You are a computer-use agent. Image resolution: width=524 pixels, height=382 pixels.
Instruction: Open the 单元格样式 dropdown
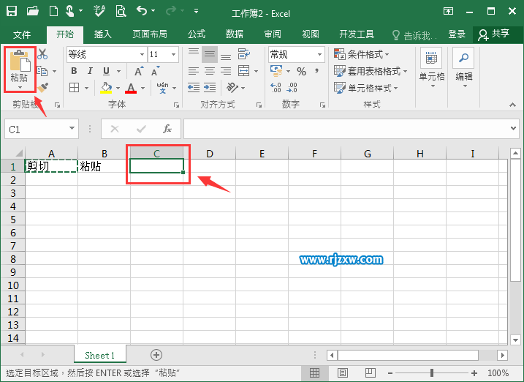coord(366,88)
